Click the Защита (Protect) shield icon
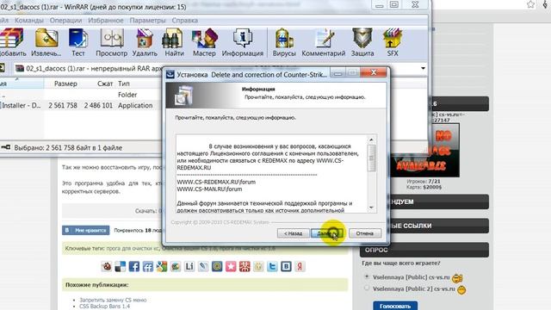The height and width of the screenshot is (310, 551). 362,43
